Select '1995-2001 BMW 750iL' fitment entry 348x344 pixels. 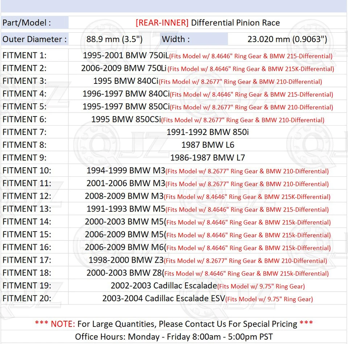(x=126, y=55)
